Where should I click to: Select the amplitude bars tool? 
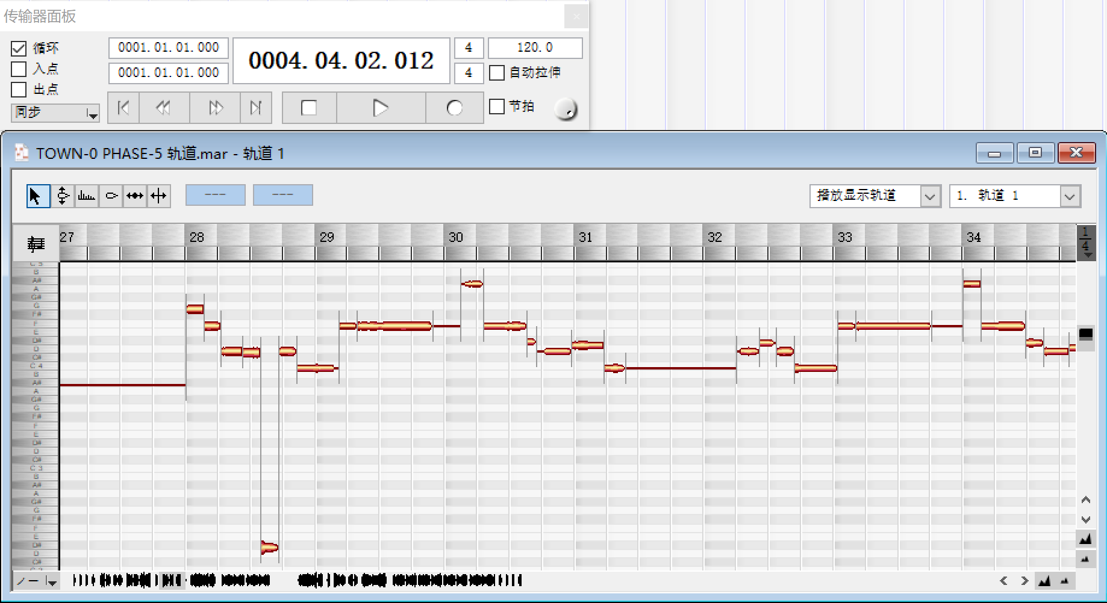(x=87, y=196)
